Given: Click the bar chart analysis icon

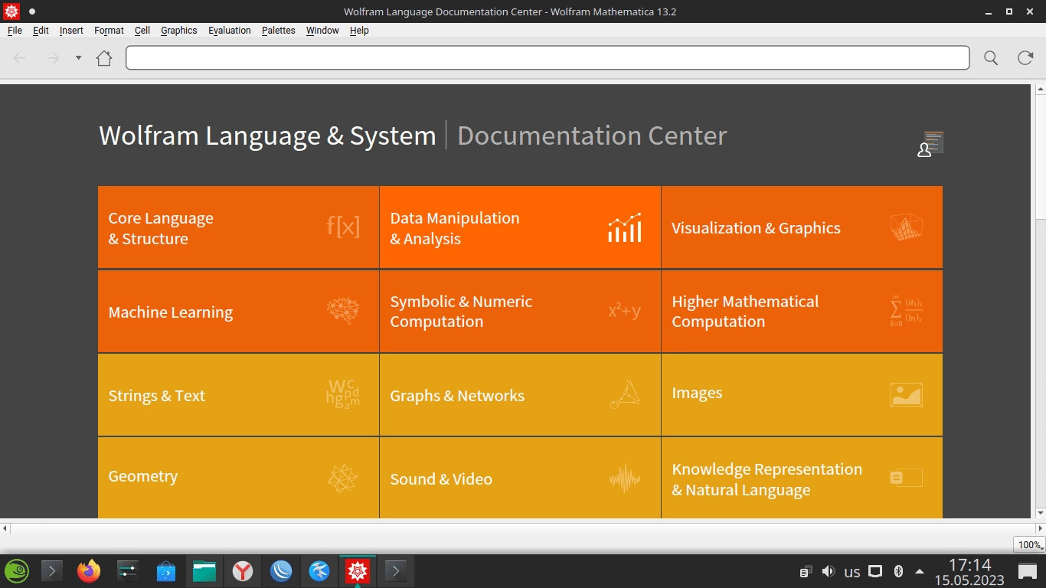Looking at the screenshot, I should coord(625,228).
